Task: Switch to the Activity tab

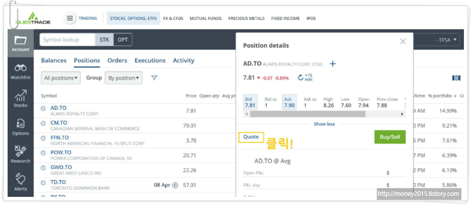Action: click(x=184, y=60)
